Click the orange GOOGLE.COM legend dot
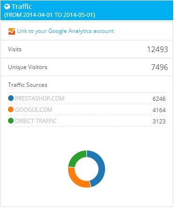The image size is (175, 208). 11,109
